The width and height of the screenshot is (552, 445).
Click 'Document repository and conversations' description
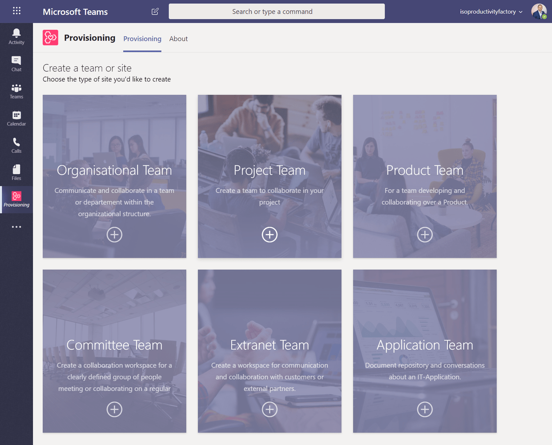(x=425, y=371)
